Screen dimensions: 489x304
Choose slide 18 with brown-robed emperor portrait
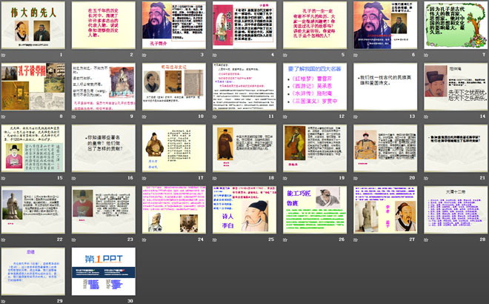pos(245,148)
